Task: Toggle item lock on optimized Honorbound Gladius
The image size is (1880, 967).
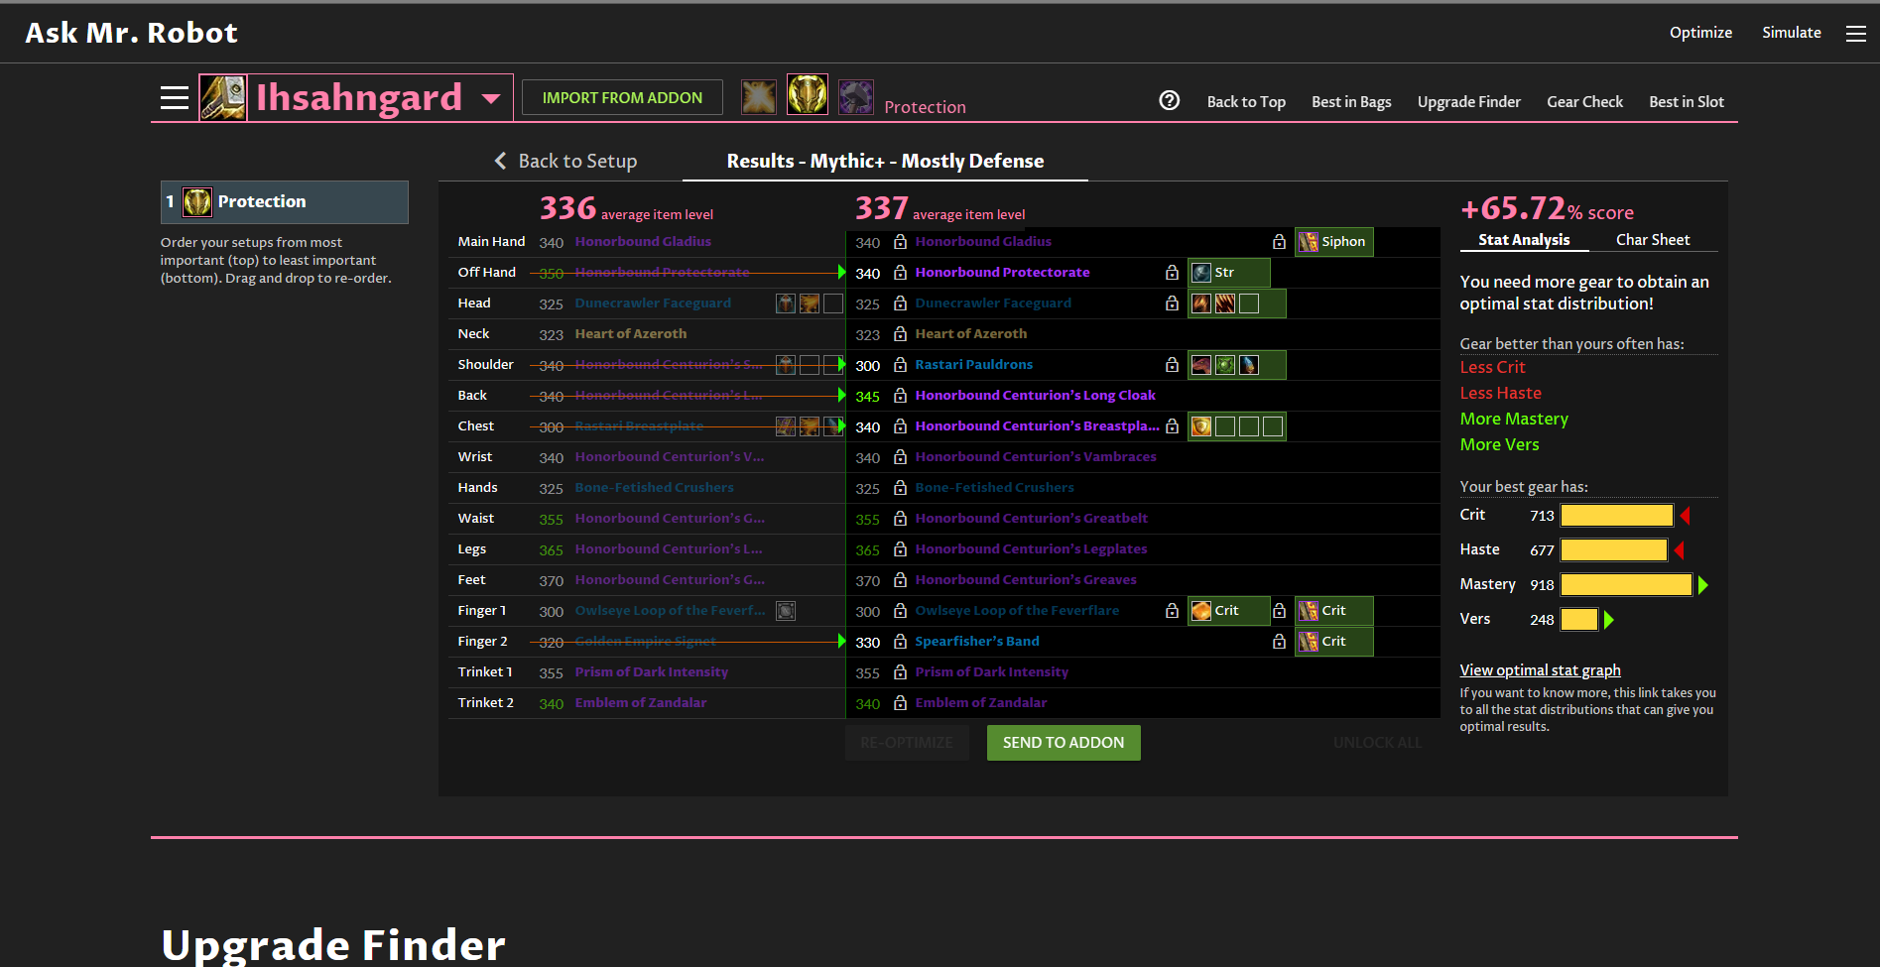Action: pyautogui.click(x=900, y=242)
